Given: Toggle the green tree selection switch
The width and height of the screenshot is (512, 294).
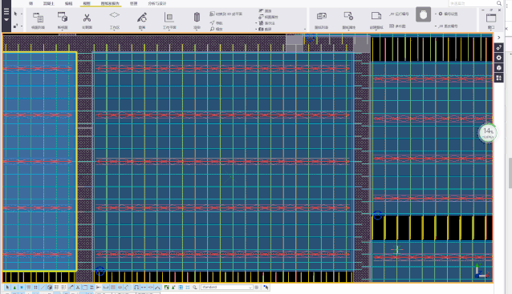Looking at the screenshot, I should (14, 288).
